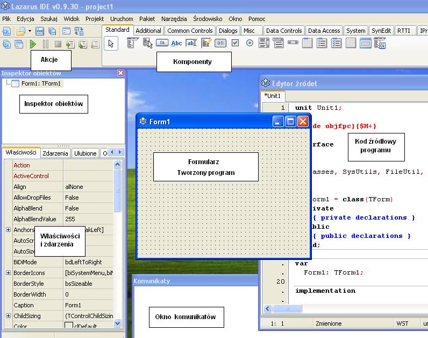Viewport: 428px width, 338px height.
Task: Pick the TCheckBox component icon
Action: pyautogui.click(x=235, y=43)
